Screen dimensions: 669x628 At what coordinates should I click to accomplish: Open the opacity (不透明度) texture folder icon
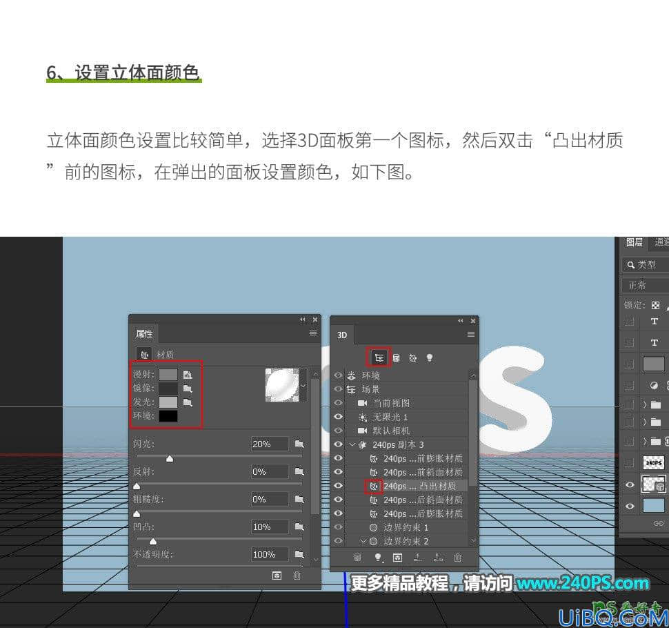299,554
